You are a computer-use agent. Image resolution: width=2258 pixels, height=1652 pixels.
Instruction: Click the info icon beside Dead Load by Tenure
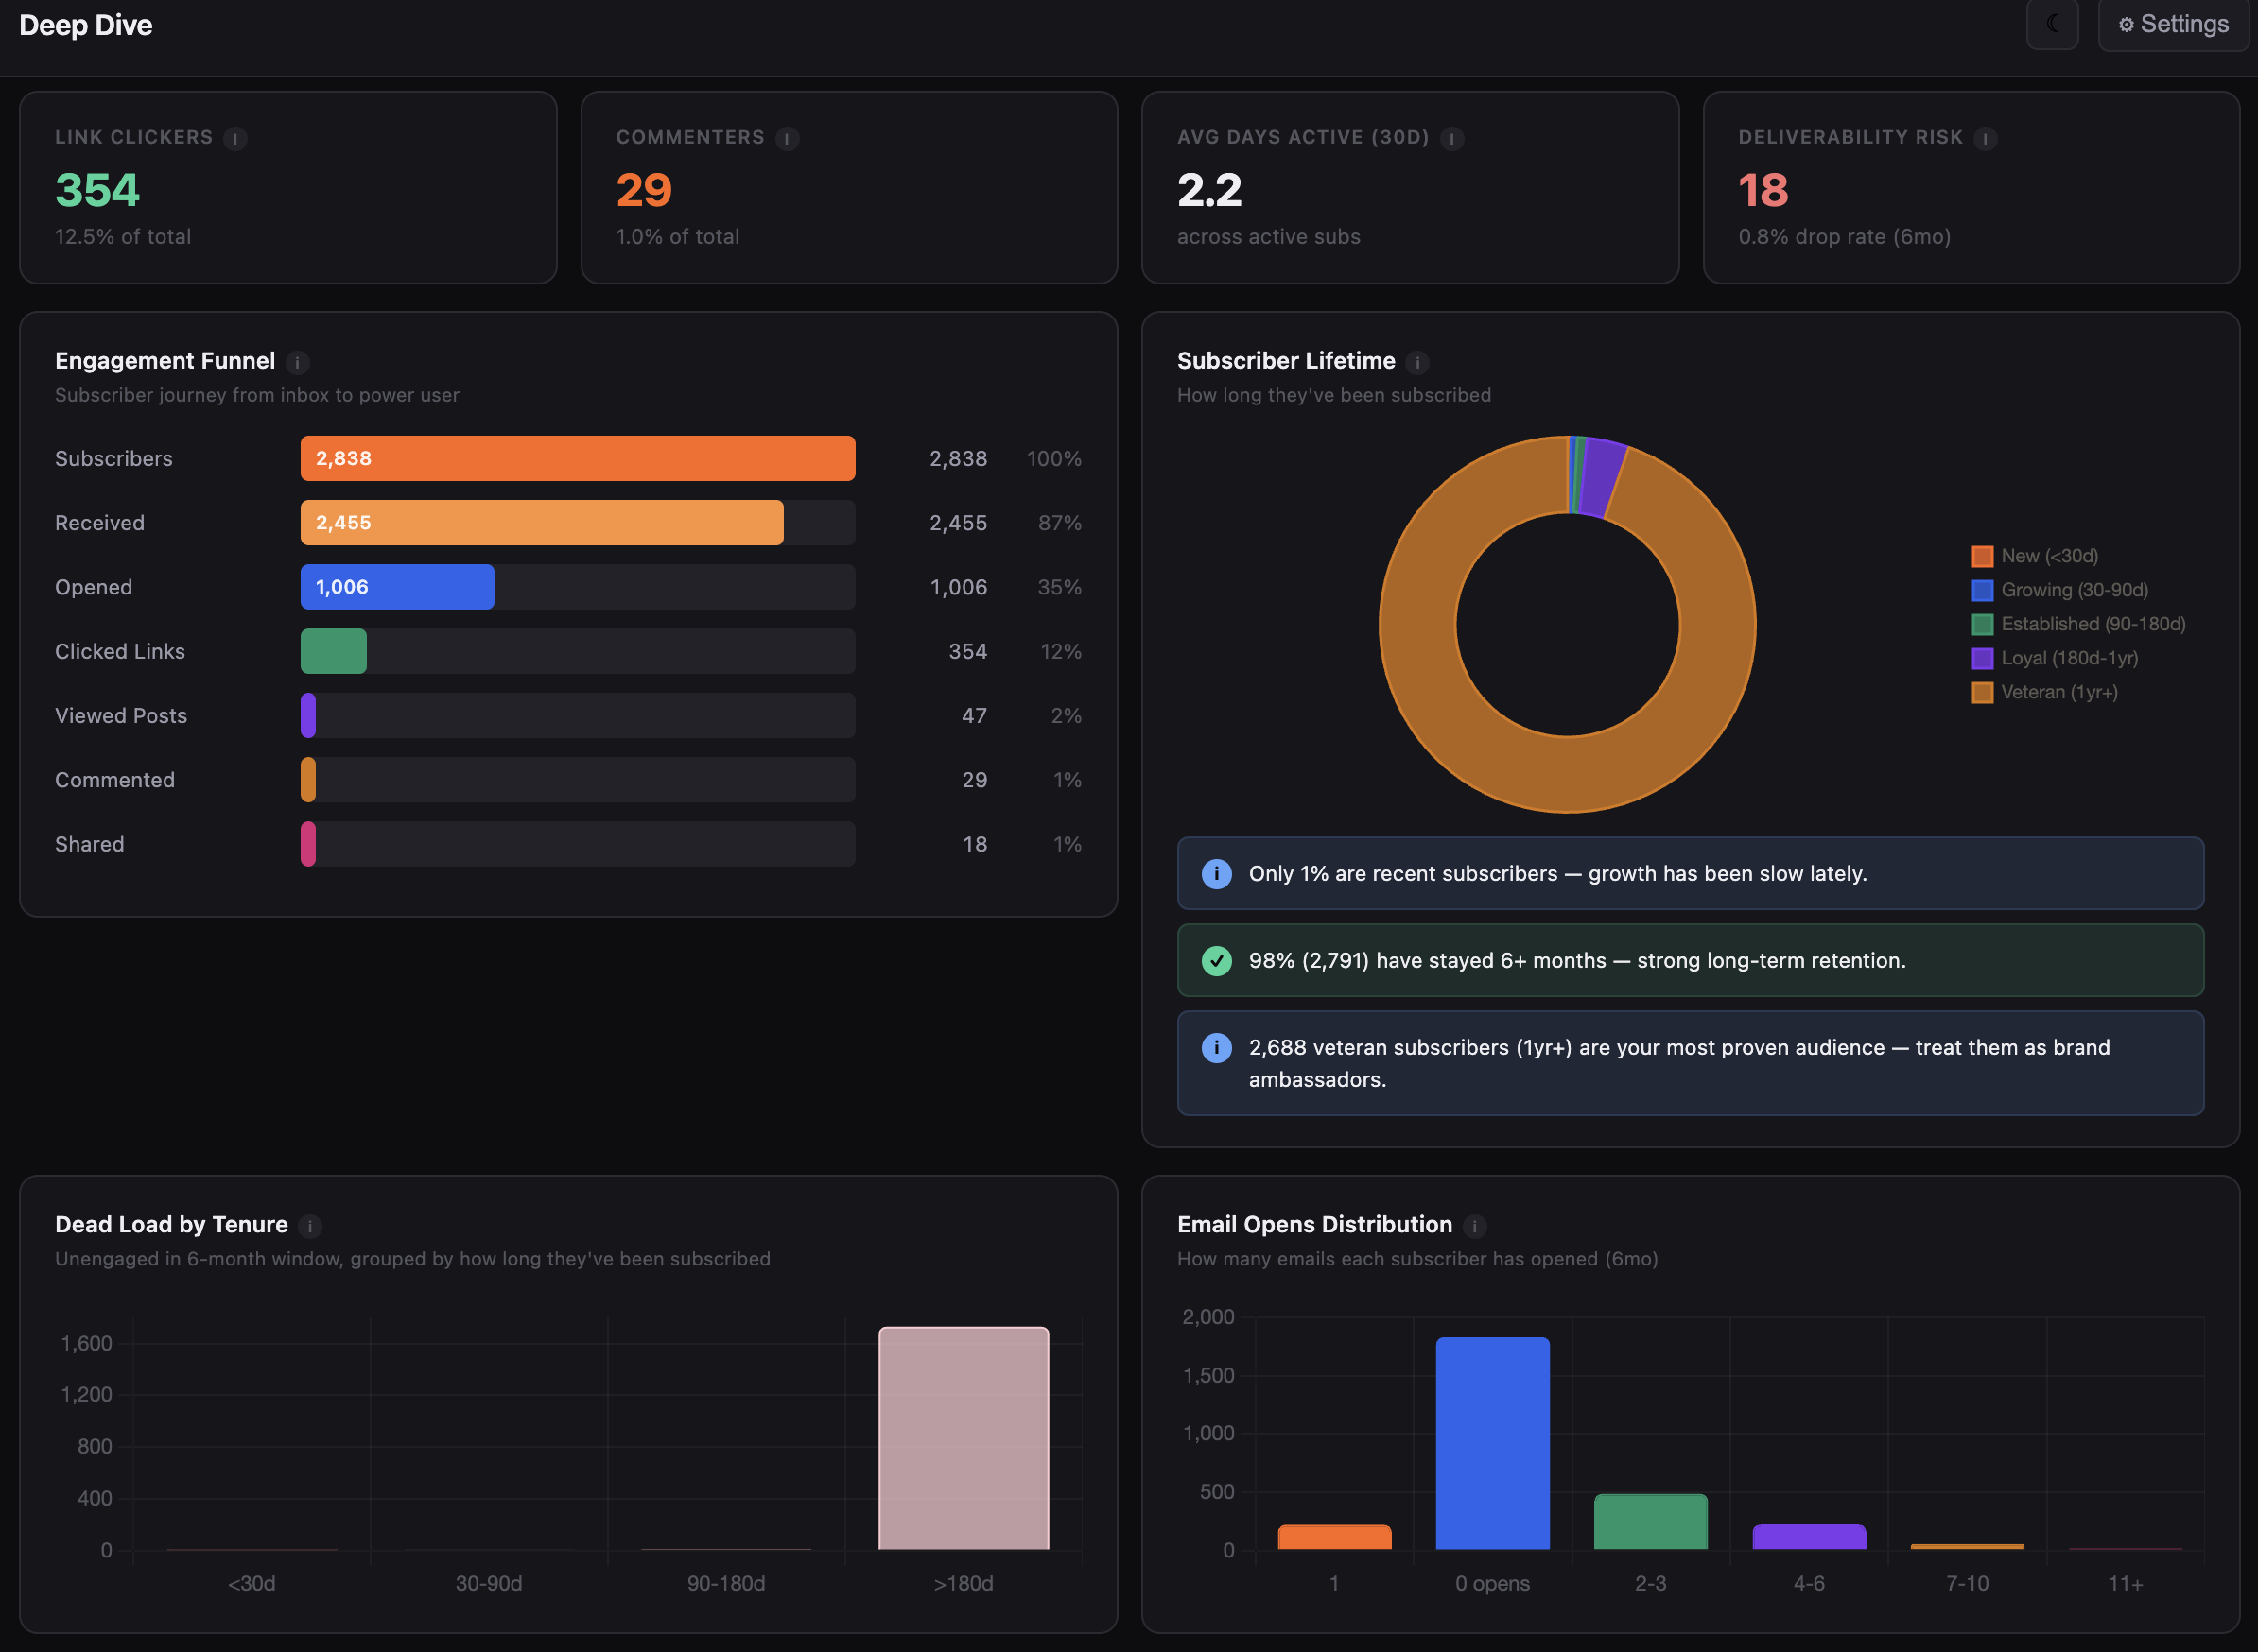pos(311,1226)
